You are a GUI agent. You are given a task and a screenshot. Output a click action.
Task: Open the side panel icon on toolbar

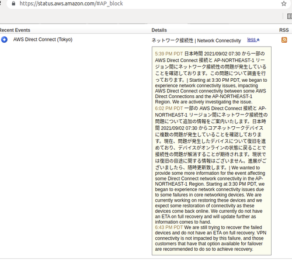pyautogui.click(x=290, y=16)
